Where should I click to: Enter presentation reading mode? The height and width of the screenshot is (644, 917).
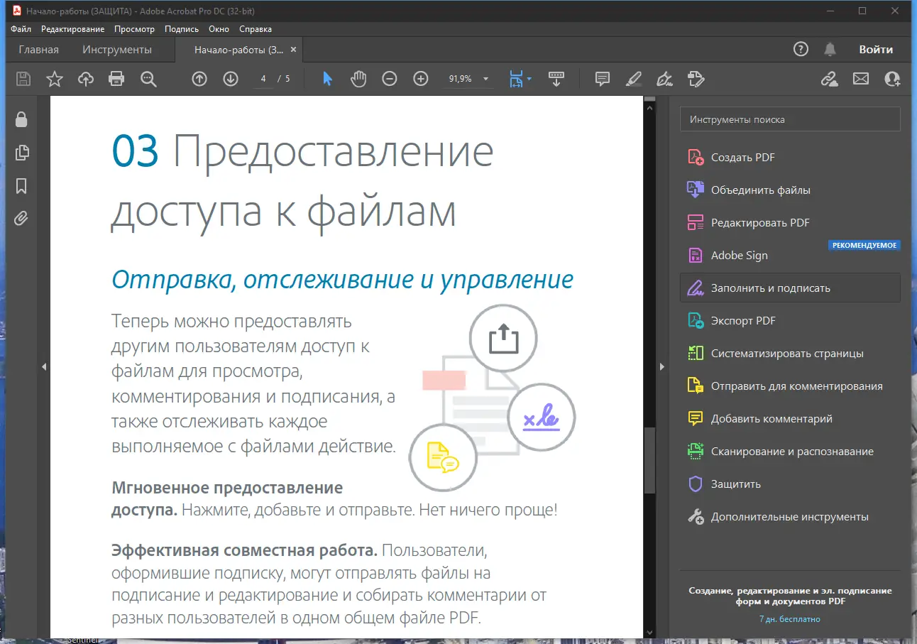coord(556,79)
